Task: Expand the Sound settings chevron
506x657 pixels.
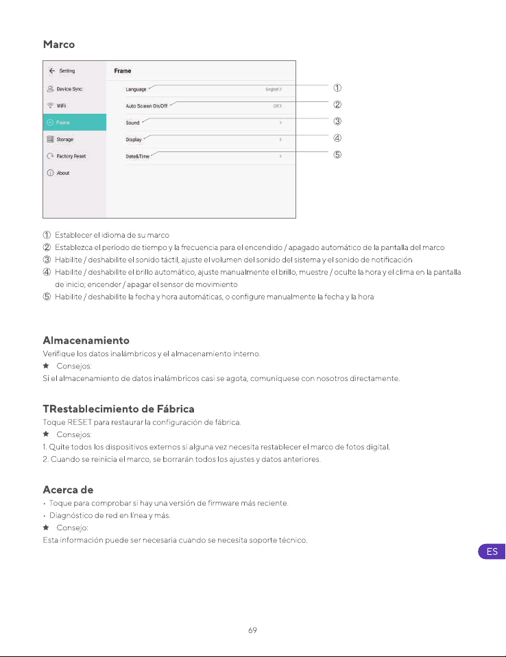Action: click(280, 123)
